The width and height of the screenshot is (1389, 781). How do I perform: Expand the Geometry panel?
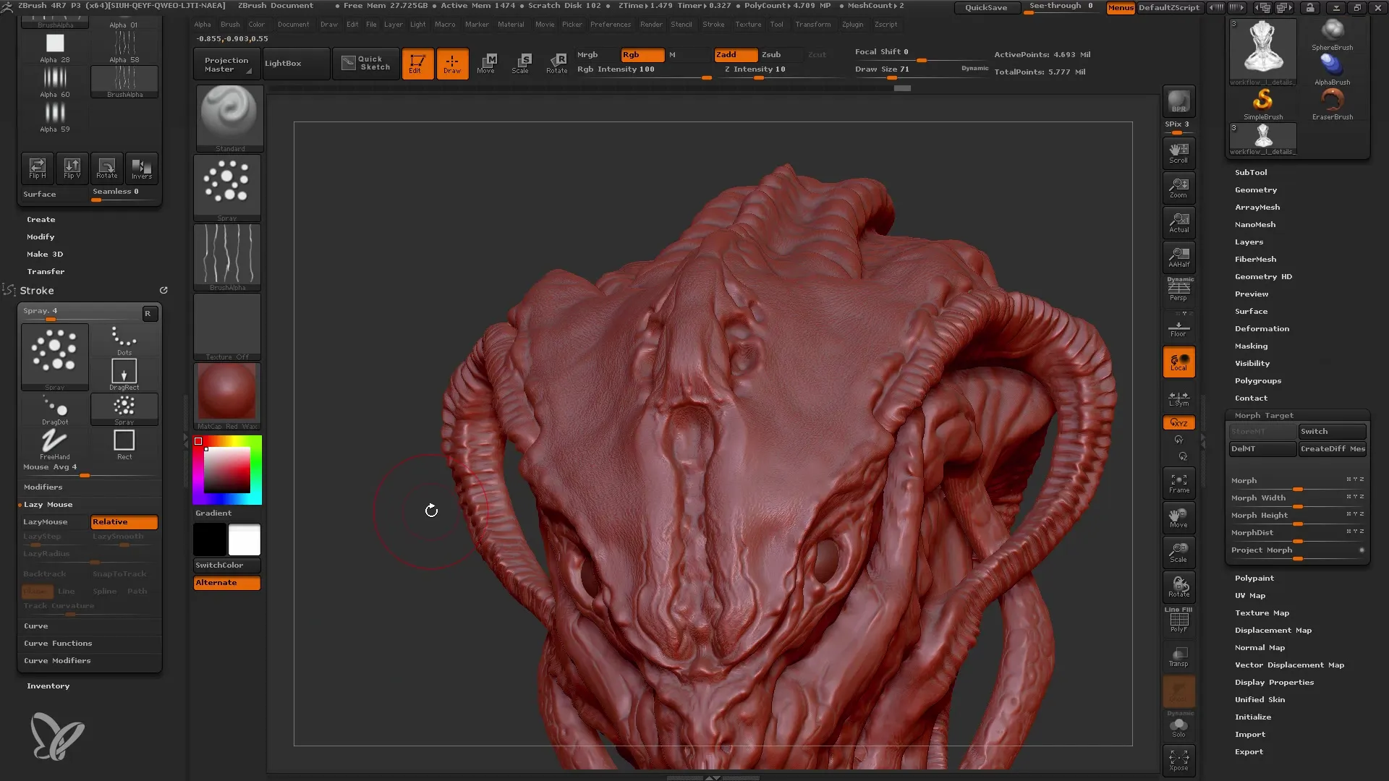1255,189
